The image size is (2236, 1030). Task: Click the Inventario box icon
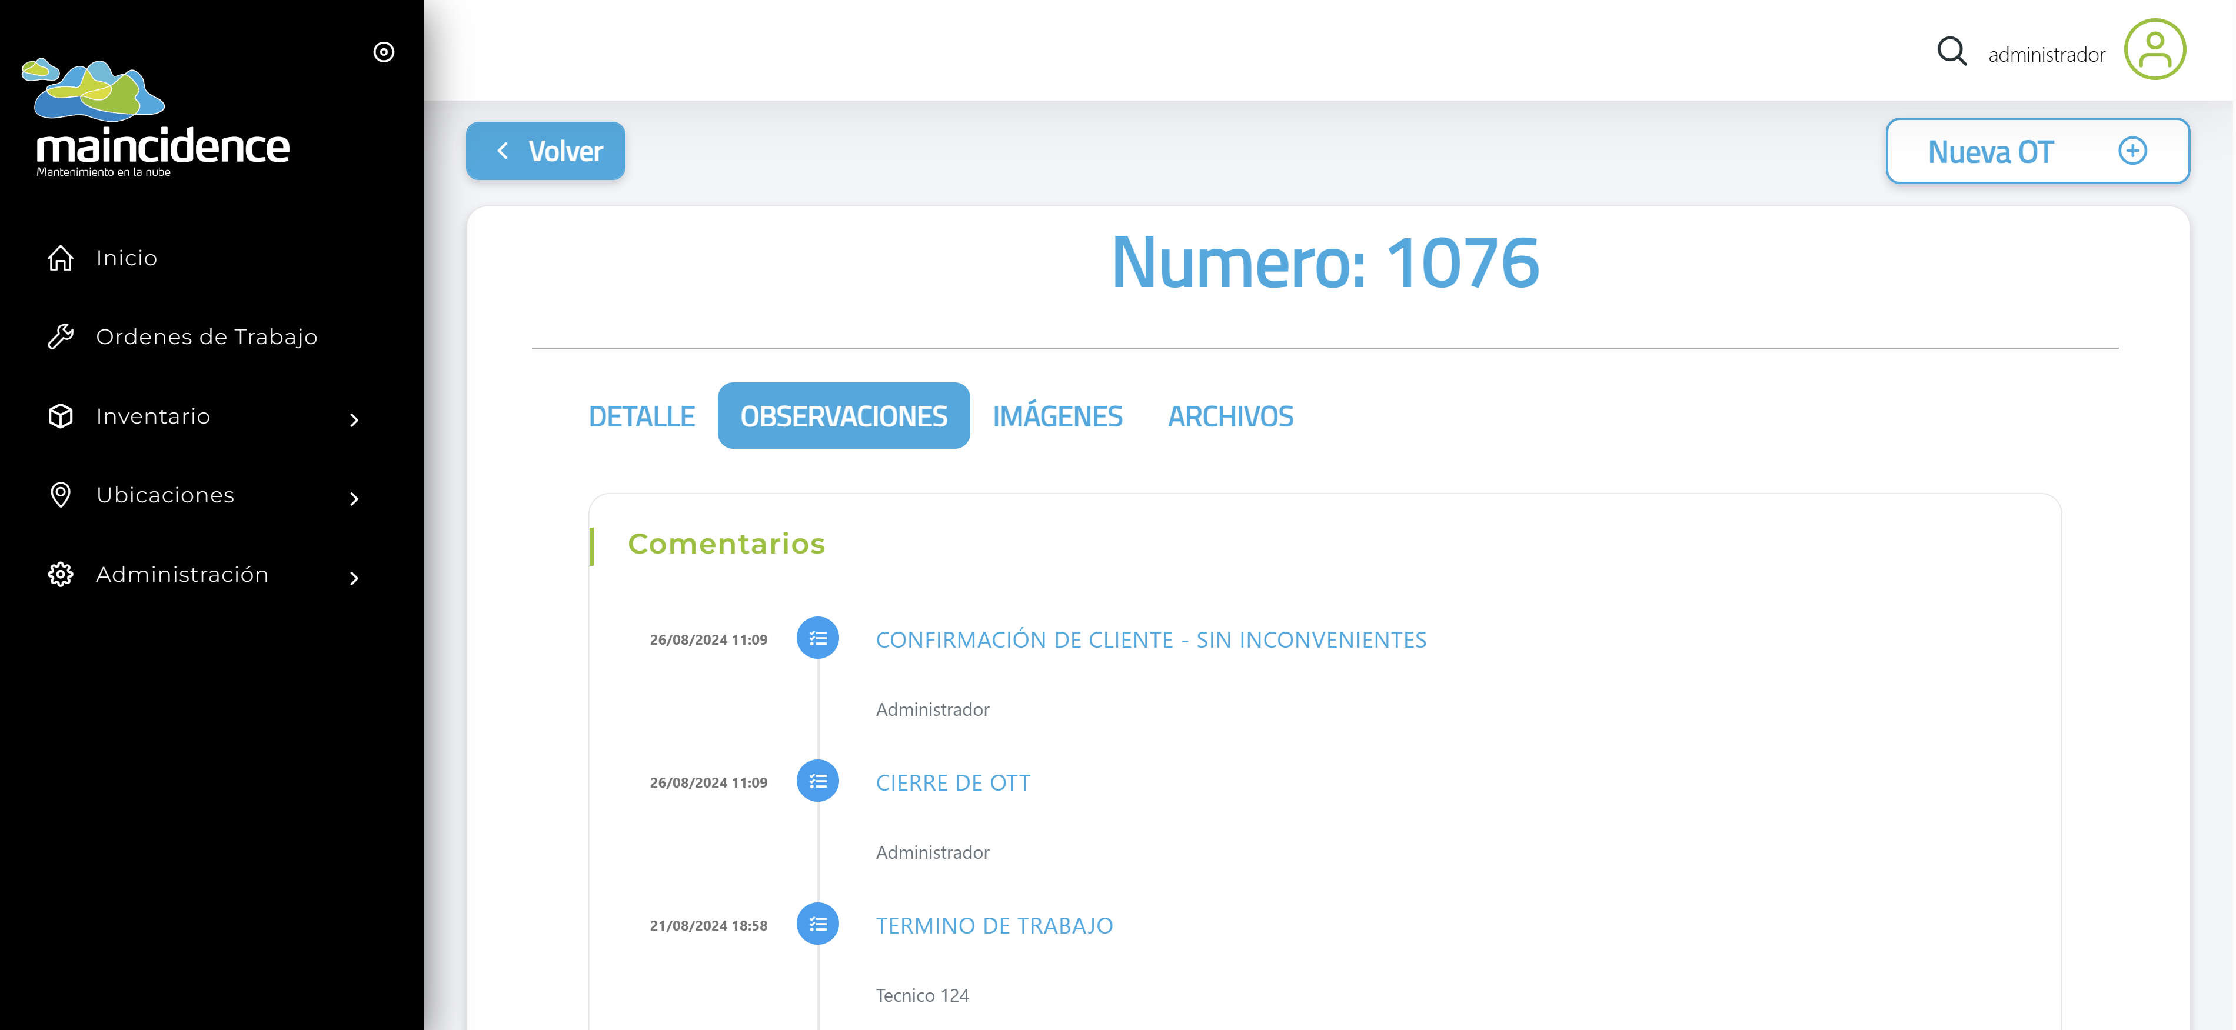(x=61, y=416)
